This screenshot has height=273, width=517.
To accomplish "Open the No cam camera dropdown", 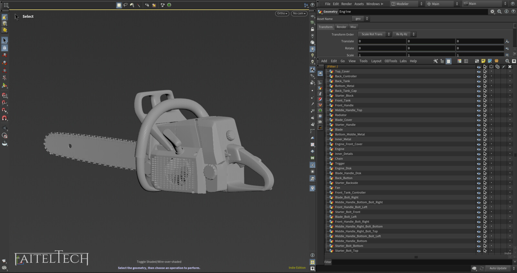I will [x=299, y=13].
